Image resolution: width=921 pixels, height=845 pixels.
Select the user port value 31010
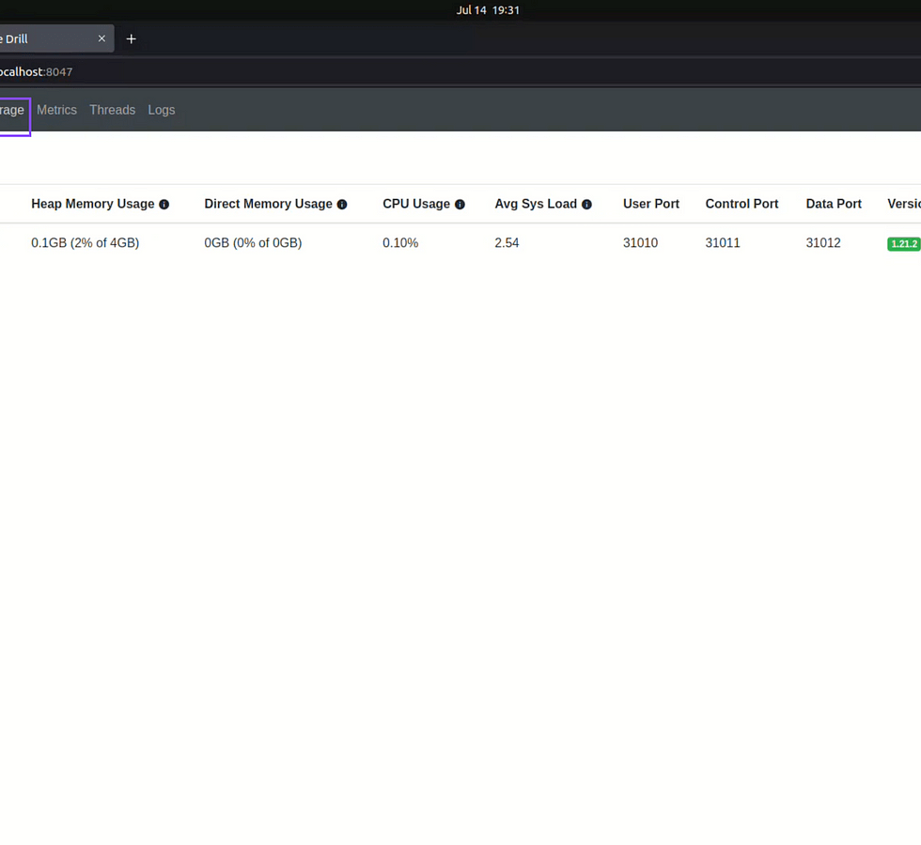(640, 243)
